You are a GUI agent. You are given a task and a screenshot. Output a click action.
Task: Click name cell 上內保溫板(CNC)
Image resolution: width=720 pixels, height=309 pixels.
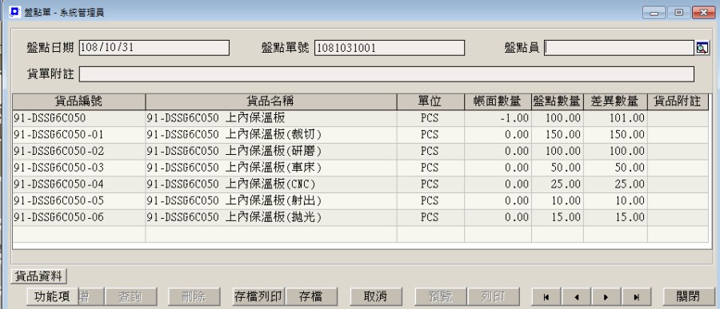[x=271, y=184]
